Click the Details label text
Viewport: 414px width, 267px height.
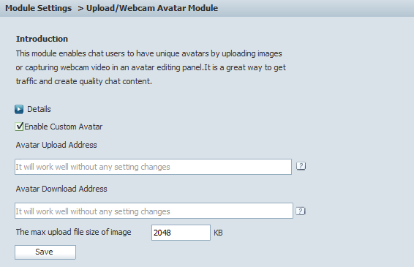[39, 109]
